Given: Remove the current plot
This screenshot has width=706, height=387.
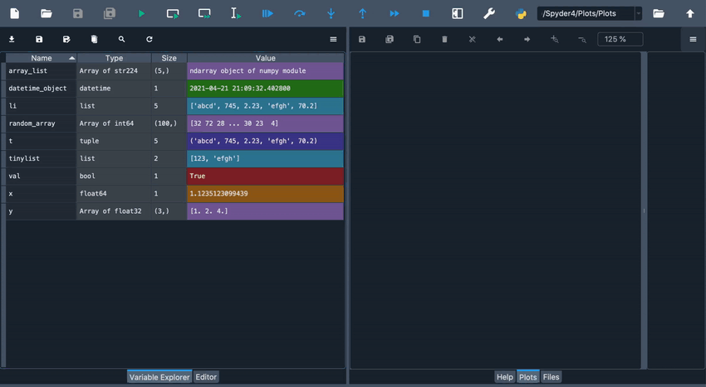Looking at the screenshot, I should click(x=444, y=39).
